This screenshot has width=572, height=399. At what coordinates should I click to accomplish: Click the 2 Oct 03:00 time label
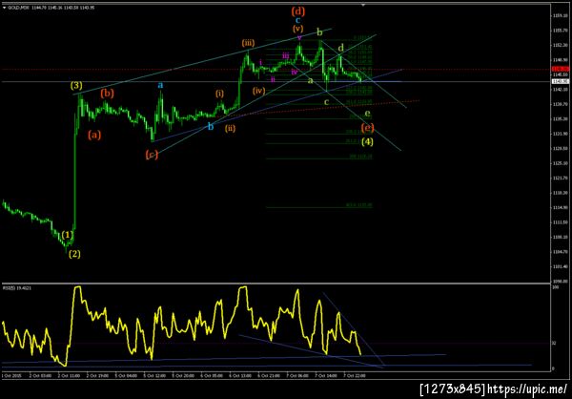pyautogui.click(x=38, y=375)
